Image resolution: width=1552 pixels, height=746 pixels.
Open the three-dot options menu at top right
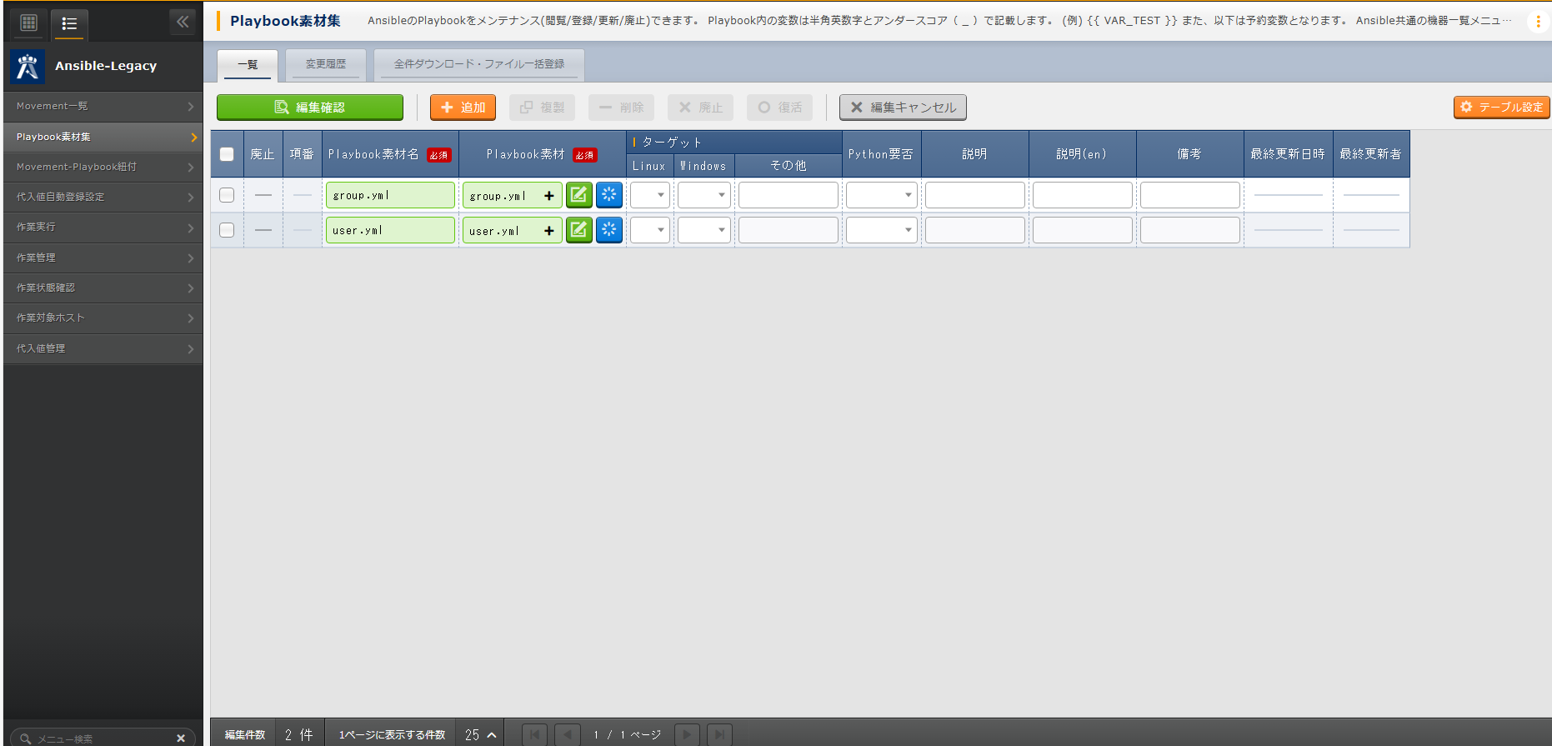[1538, 22]
